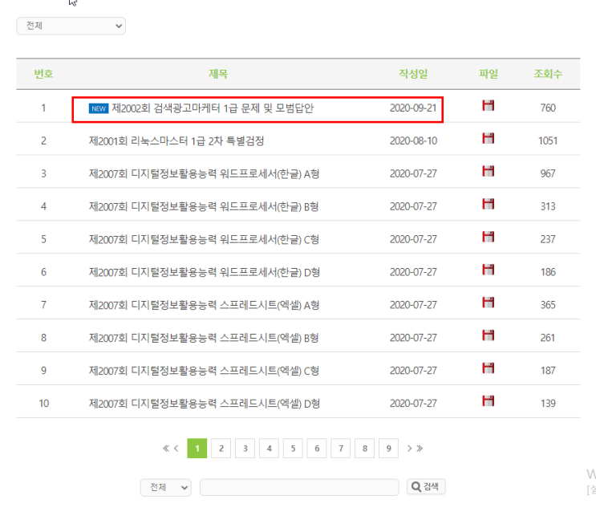Click view count 760
596x528 pixels.
point(548,108)
